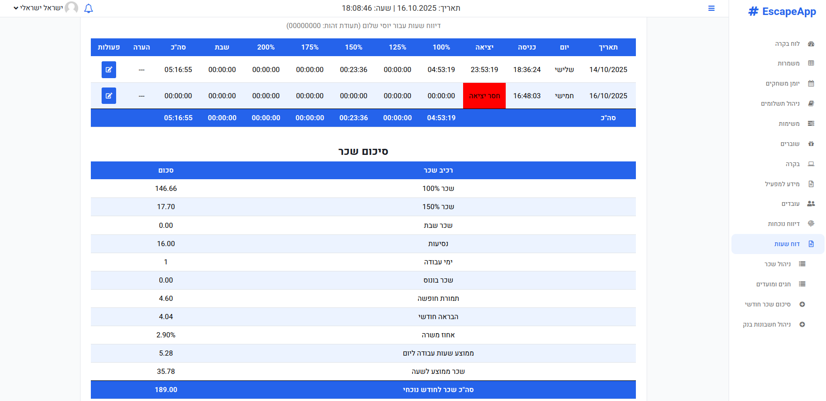Open דיווח נוכחות fingerprint icon

(811, 224)
